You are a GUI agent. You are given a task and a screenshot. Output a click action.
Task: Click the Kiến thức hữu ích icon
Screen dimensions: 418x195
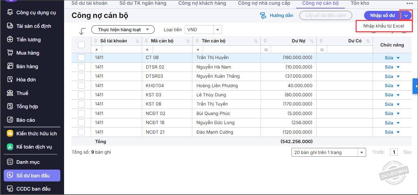click(x=10, y=134)
